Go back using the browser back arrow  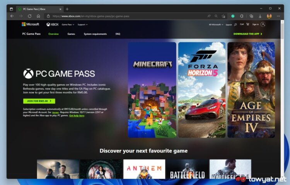(12, 16)
